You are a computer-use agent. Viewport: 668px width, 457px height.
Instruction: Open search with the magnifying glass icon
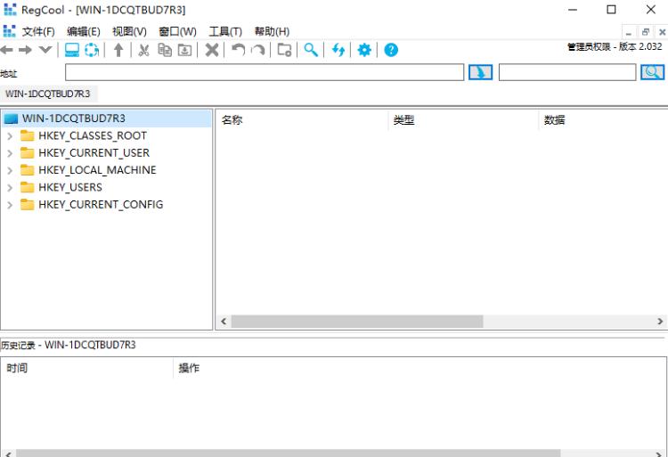pyautogui.click(x=311, y=50)
